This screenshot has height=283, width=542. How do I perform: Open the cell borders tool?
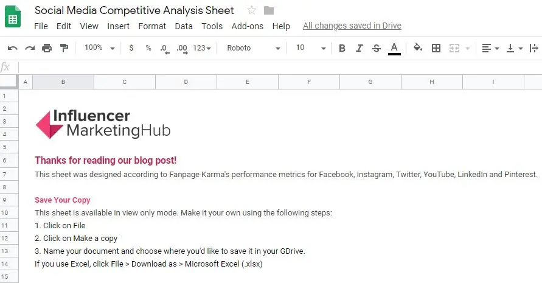tap(436, 48)
